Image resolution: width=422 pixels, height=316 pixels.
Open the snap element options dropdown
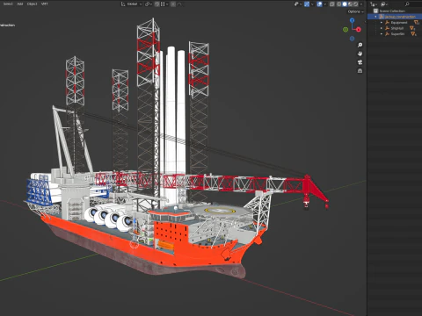click(x=164, y=4)
